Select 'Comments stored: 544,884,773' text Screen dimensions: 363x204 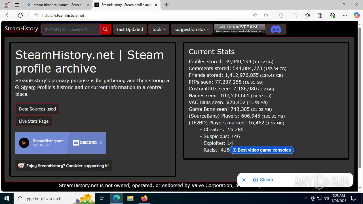click(225, 68)
